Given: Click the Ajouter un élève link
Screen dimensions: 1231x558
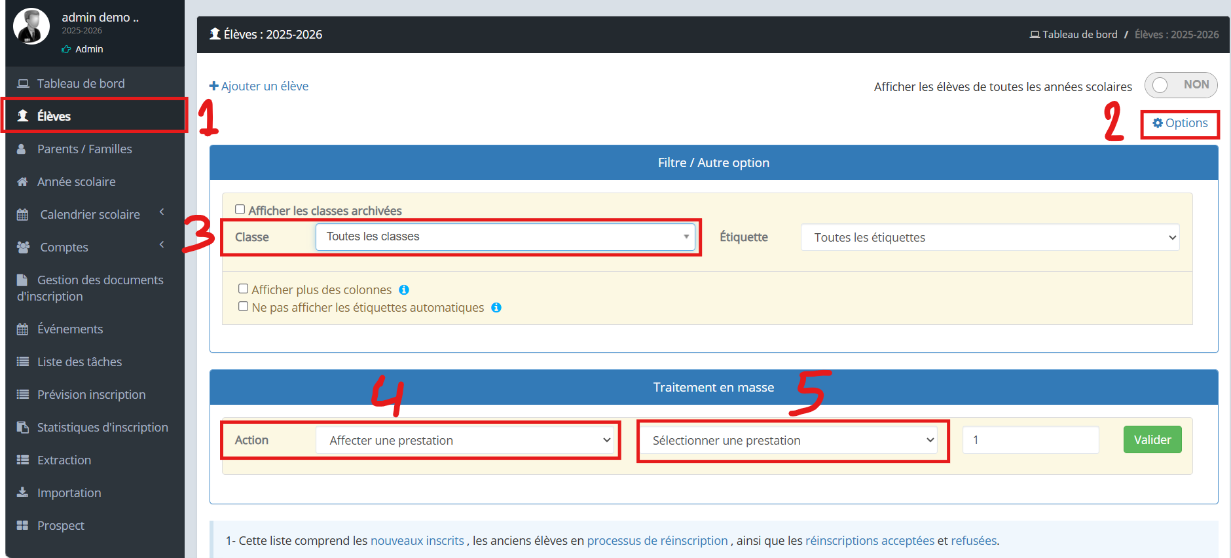Looking at the screenshot, I should coord(259,86).
